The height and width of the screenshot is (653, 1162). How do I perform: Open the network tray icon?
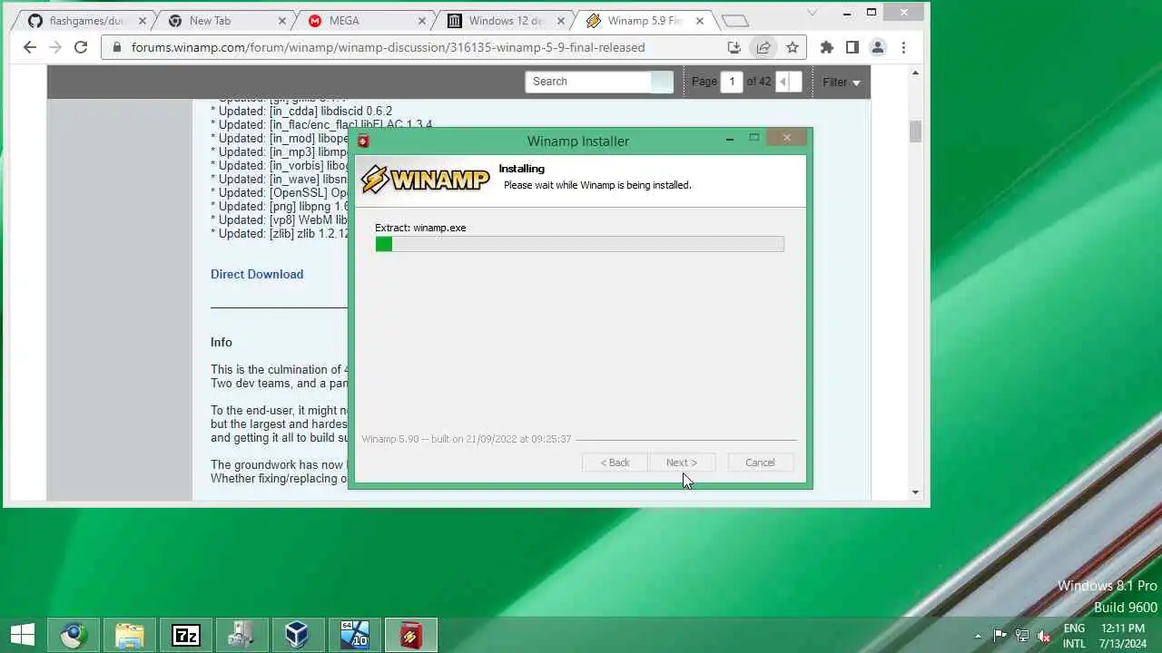click(x=1022, y=636)
